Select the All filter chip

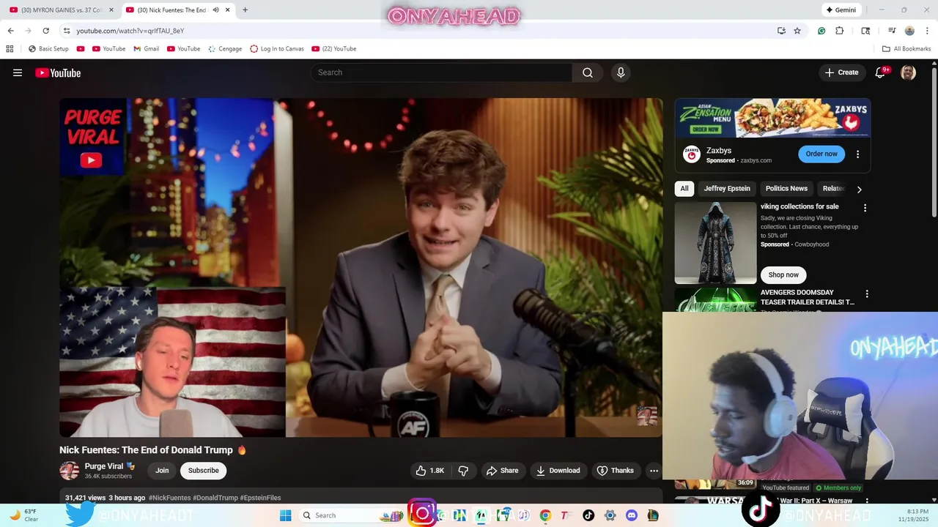pos(684,188)
